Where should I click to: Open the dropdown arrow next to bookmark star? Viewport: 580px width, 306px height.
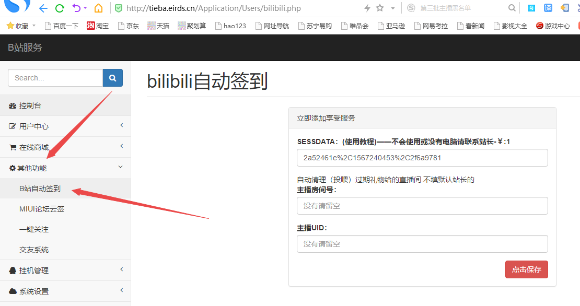tap(393, 8)
